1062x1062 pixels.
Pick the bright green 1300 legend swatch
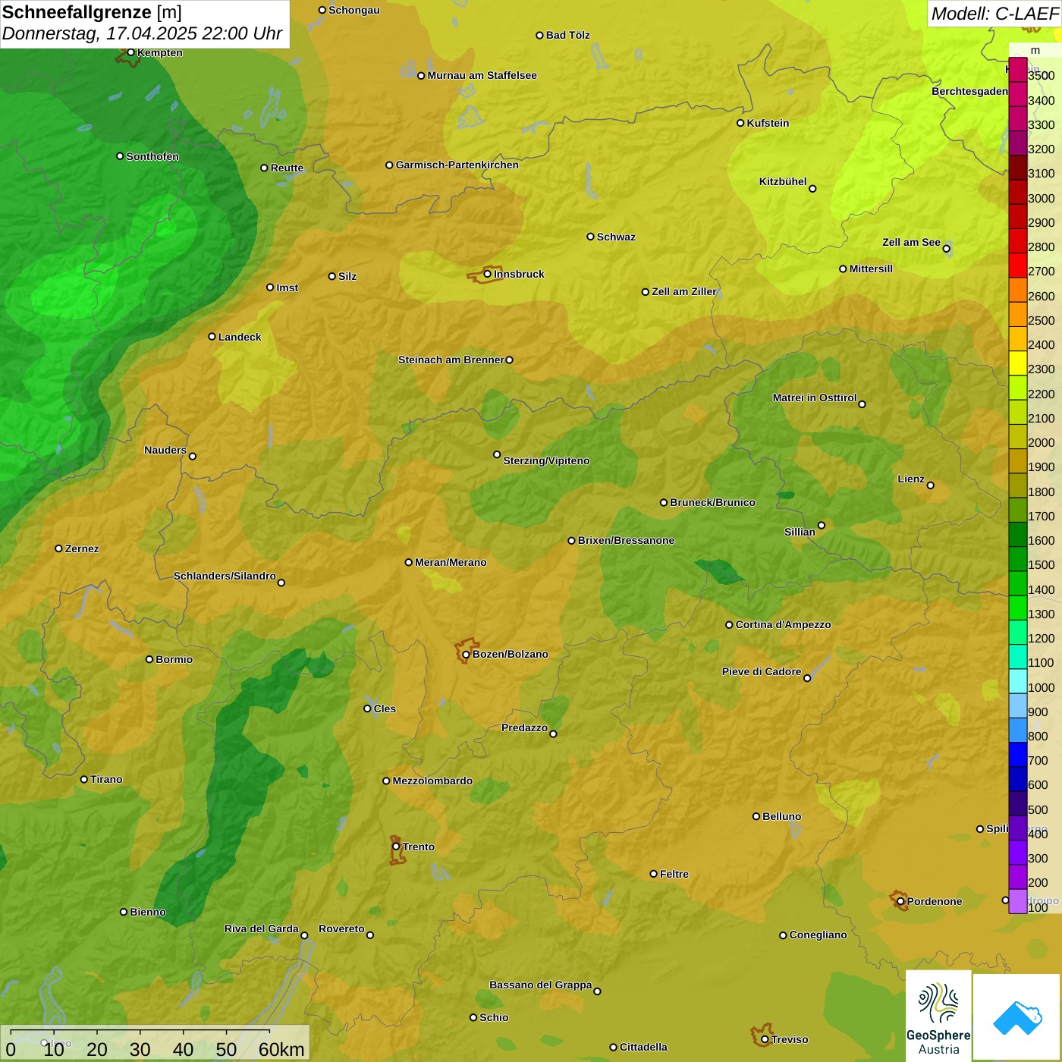click(1017, 608)
